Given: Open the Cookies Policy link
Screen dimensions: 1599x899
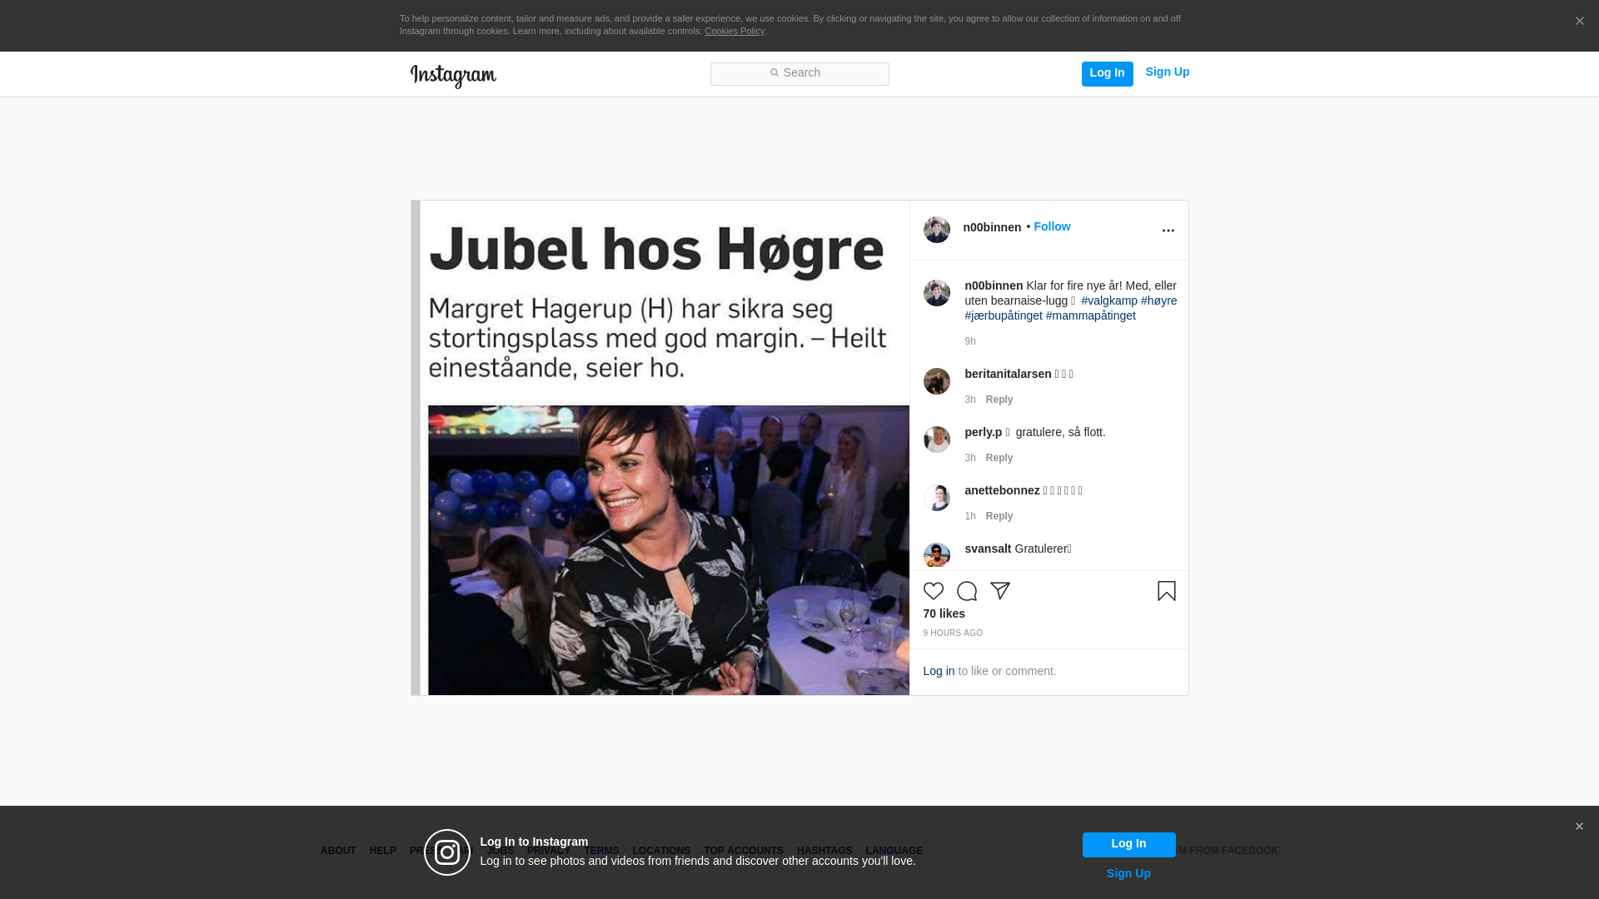Looking at the screenshot, I should [735, 31].
